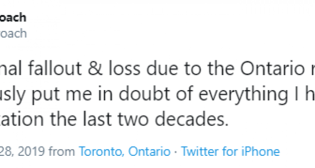315x168 pixels.
Task: Click the first tweet line mentioning "fallout & loss"
Action: 158,69
